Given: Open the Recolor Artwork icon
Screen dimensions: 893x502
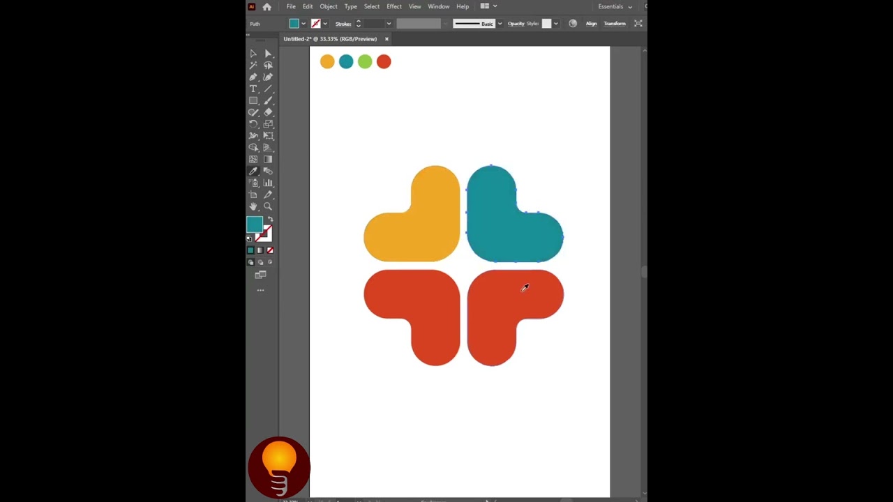Looking at the screenshot, I should pyautogui.click(x=573, y=23).
